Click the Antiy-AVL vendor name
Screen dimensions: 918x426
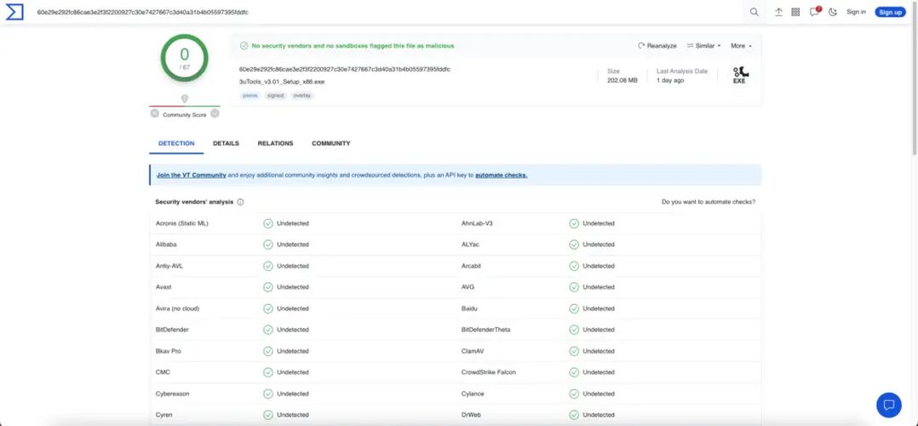click(169, 266)
